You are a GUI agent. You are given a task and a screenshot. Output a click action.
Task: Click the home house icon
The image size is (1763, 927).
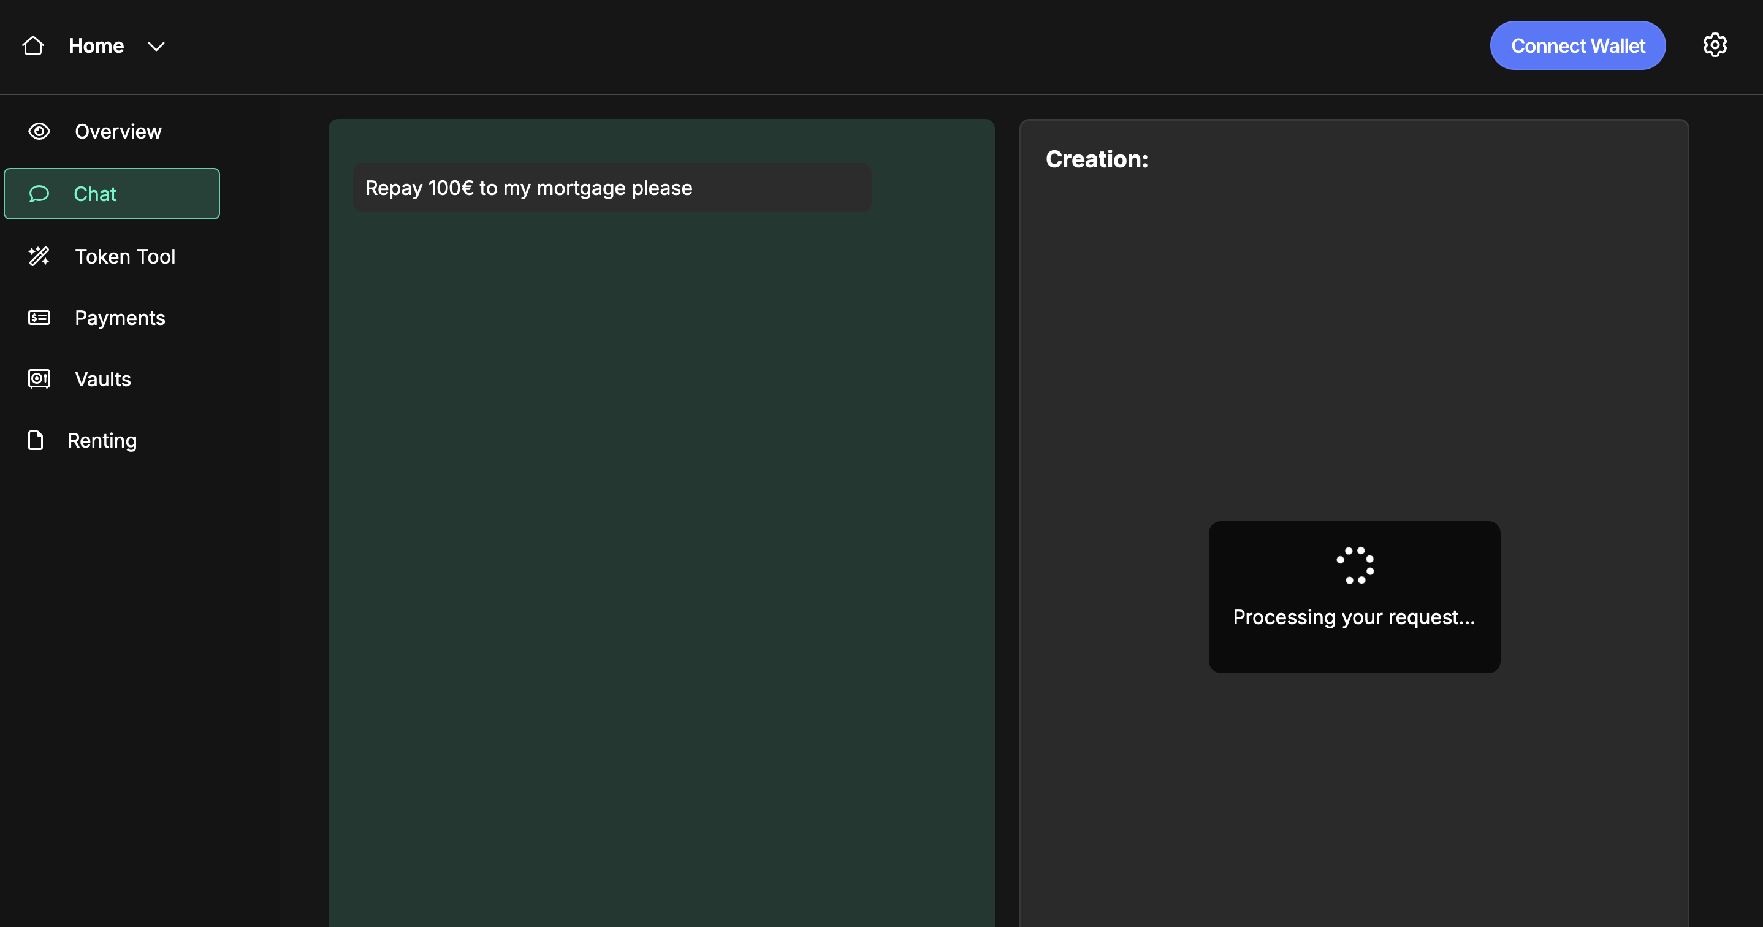[33, 46]
